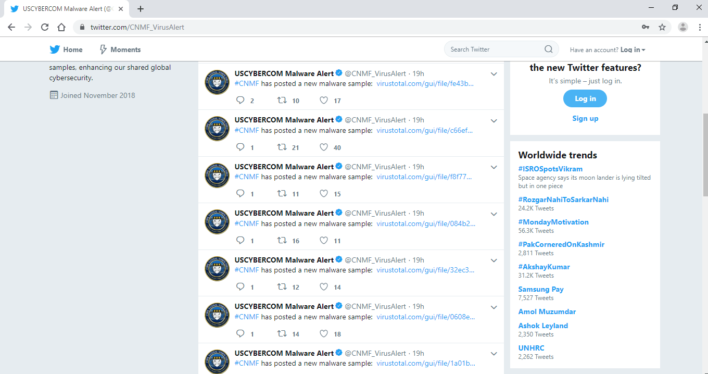Reply to the tweet linking virustotal file/c66ef
Viewport: 708px width, 374px height.
[x=240, y=147]
